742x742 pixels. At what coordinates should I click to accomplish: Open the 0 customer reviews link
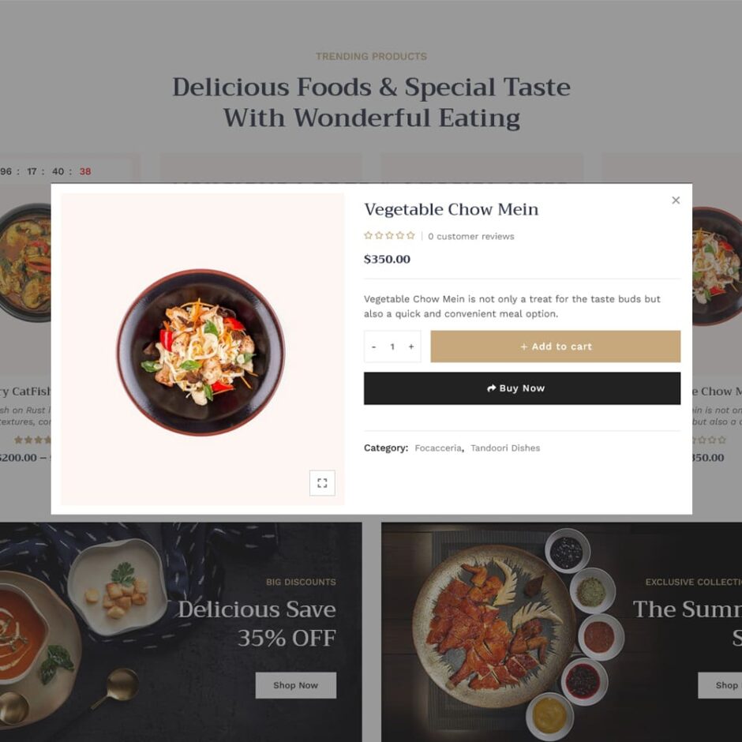(470, 236)
